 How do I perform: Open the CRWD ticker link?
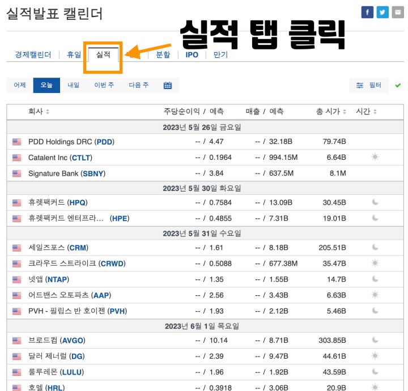[112, 264]
